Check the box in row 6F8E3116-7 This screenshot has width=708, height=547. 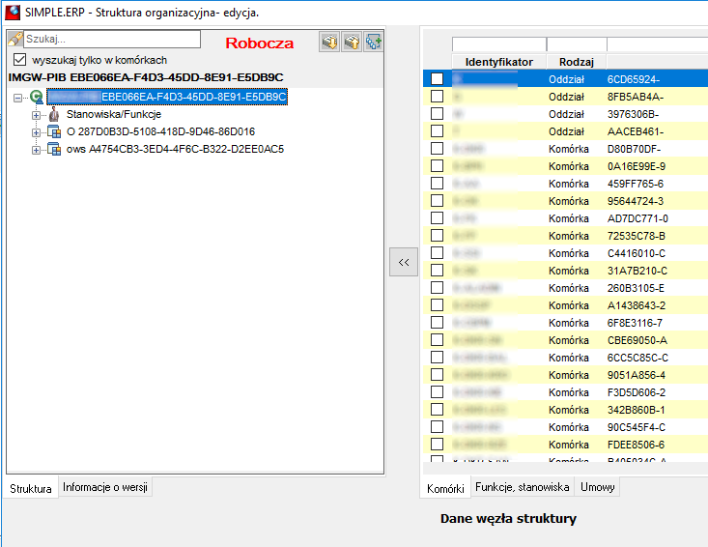click(x=438, y=322)
